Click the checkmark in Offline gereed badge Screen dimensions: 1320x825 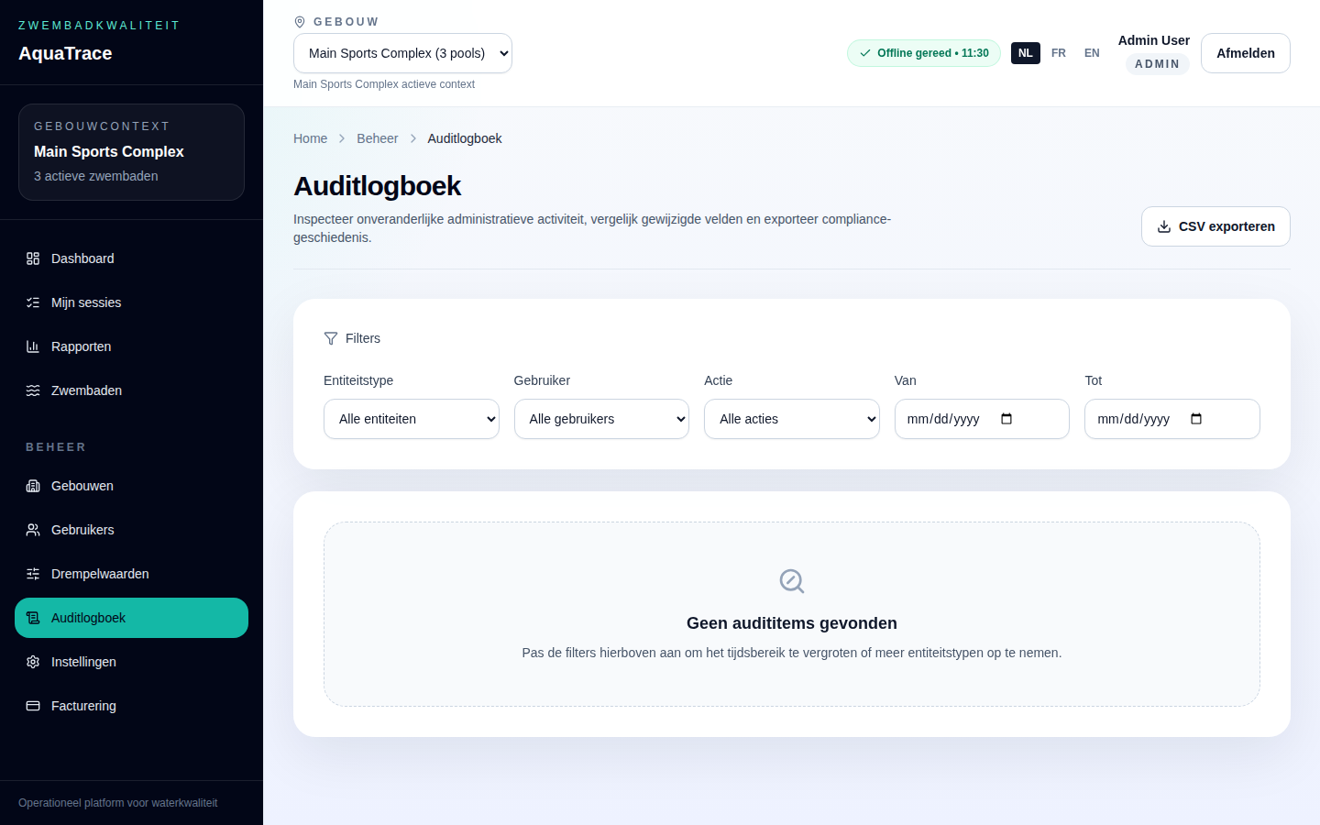point(865,53)
